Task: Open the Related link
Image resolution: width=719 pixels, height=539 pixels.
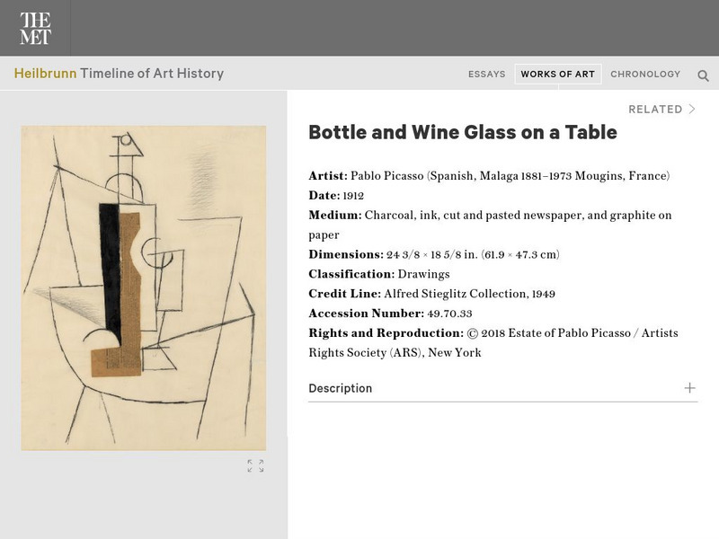Action: click(655, 110)
